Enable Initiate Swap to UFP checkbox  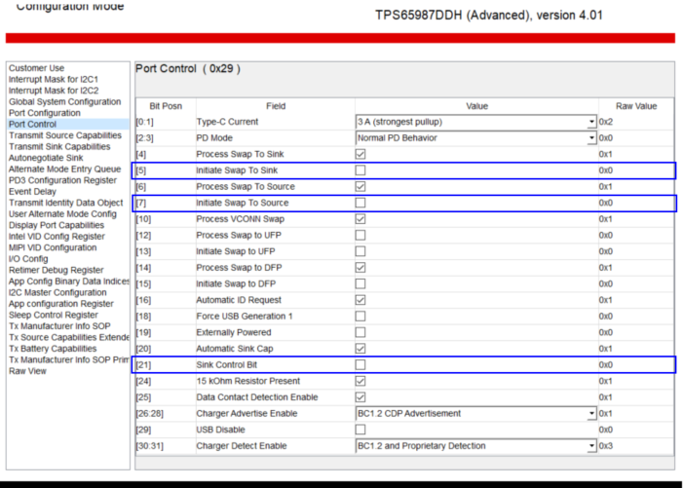[360, 251]
